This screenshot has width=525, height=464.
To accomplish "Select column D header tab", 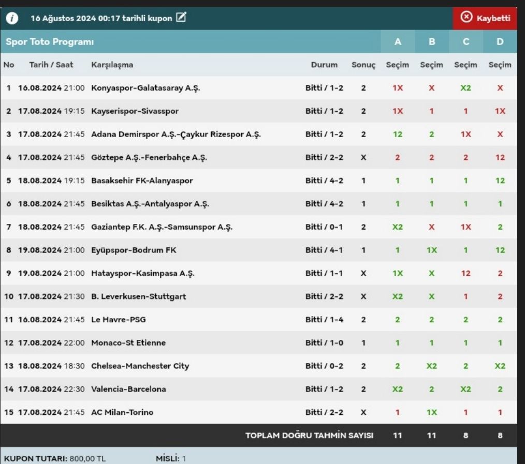I will (x=500, y=42).
